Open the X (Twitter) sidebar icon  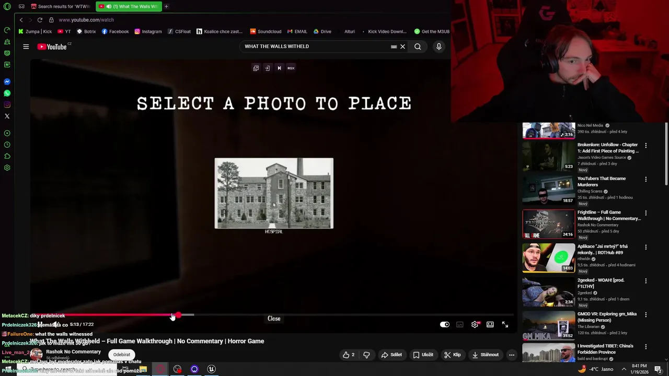click(x=7, y=116)
